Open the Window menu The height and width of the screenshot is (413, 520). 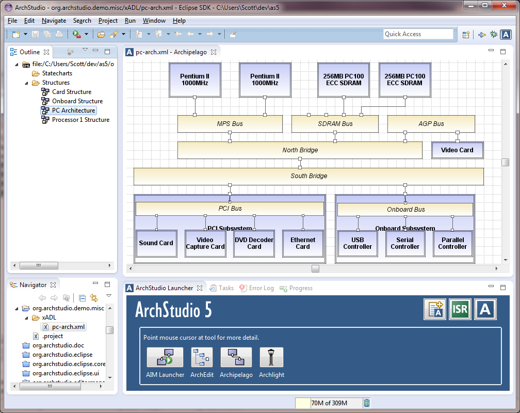154,21
